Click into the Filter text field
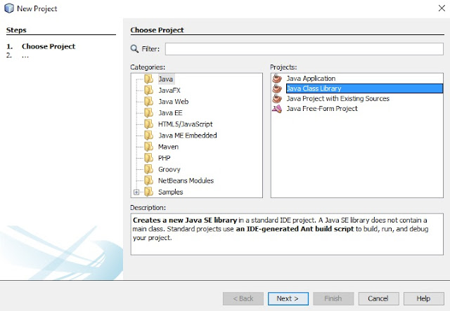450x311 pixels. click(304, 49)
